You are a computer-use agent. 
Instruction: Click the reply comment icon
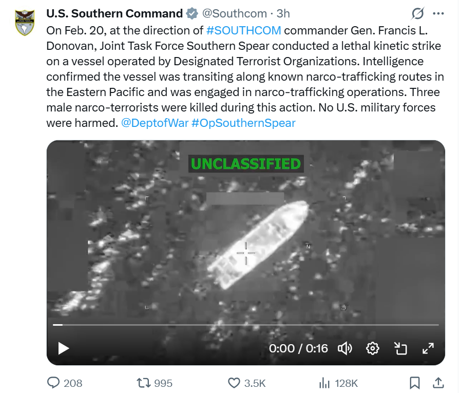tap(53, 383)
